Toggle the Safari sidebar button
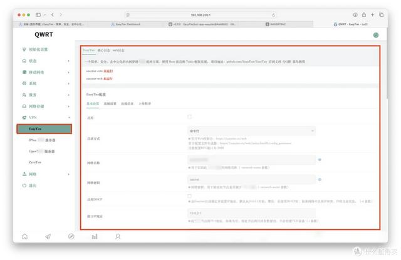This screenshot has height=260, width=401. point(38,15)
